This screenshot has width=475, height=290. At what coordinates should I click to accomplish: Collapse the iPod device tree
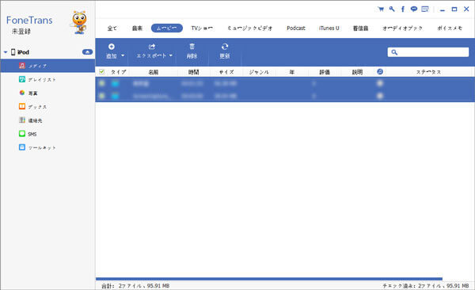click(x=6, y=52)
